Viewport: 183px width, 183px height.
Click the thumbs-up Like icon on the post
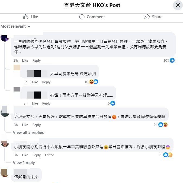[26, 17]
